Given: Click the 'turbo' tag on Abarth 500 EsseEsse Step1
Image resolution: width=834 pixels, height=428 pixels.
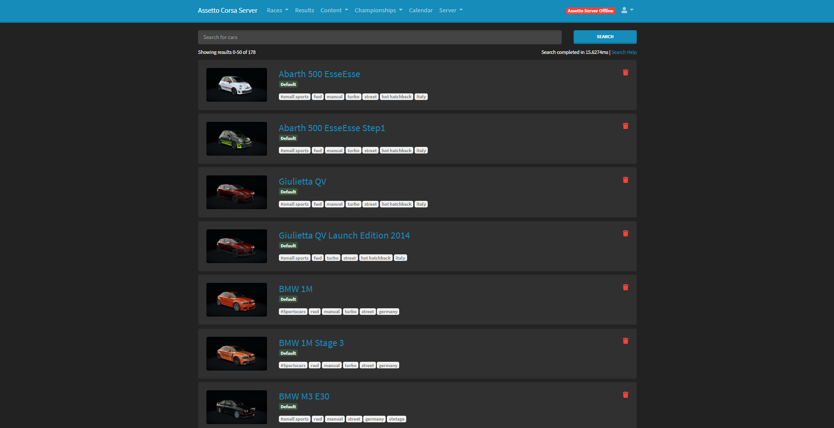Looking at the screenshot, I should 353,150.
